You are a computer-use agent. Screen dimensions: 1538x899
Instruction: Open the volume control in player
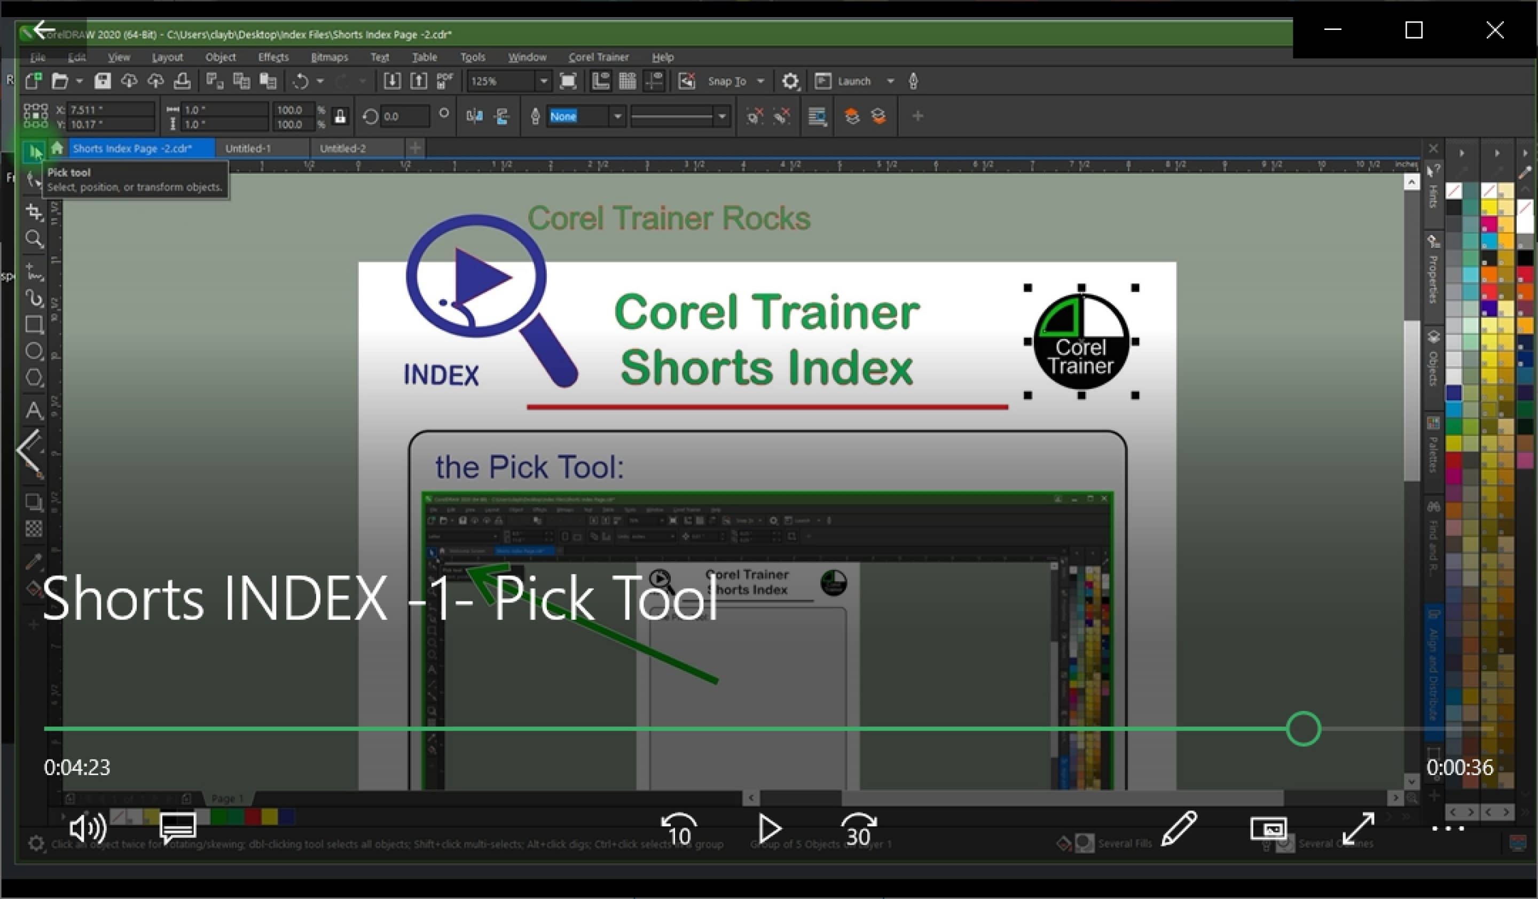point(88,829)
